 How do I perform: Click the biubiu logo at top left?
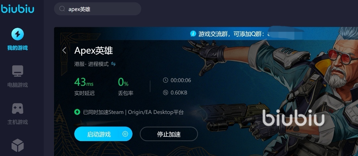pyautogui.click(x=18, y=9)
